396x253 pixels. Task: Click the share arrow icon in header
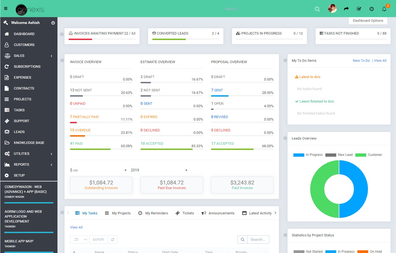346,9
